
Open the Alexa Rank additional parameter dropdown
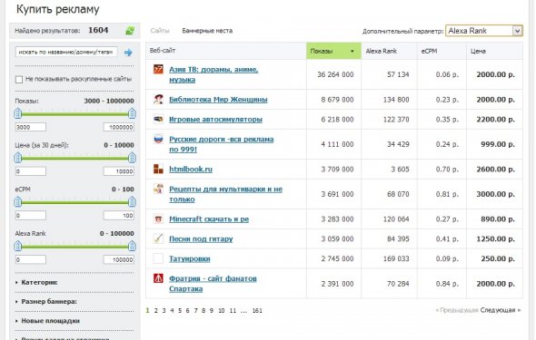(483, 31)
